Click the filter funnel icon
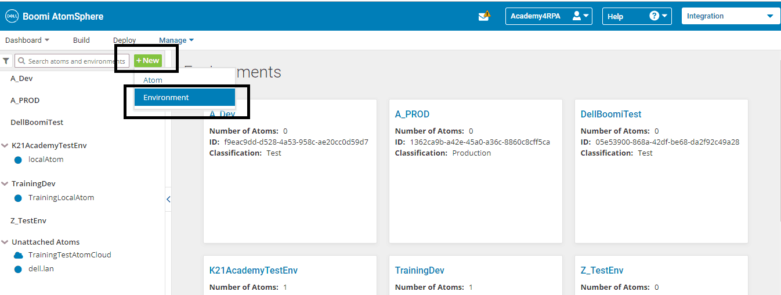Image resolution: width=781 pixels, height=295 pixels. tap(6, 61)
